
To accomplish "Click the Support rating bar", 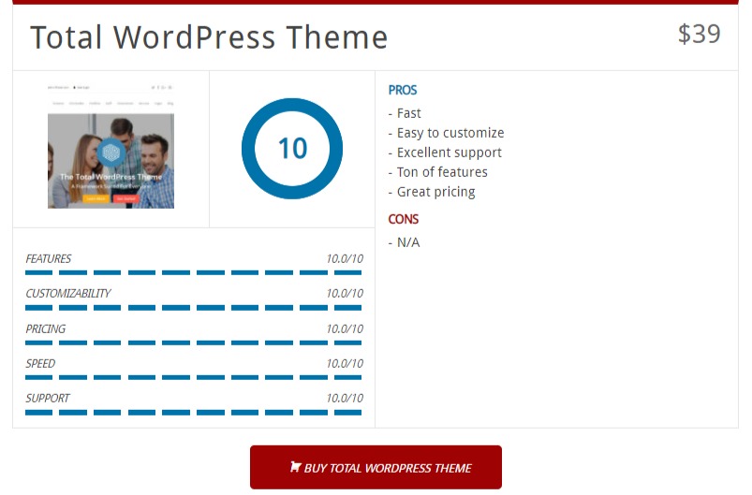I will tap(193, 413).
